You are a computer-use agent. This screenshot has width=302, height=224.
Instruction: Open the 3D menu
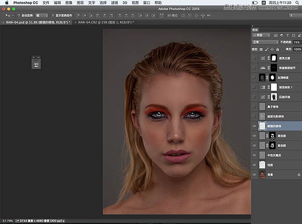tap(125, 3)
